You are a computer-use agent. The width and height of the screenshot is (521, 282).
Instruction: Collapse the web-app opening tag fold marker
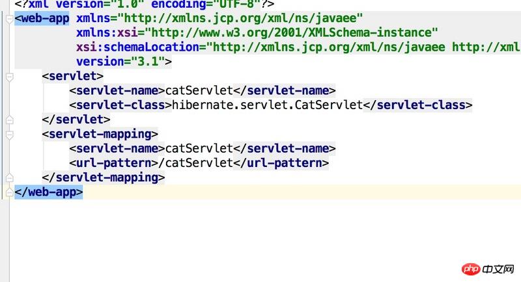[x=9, y=19]
